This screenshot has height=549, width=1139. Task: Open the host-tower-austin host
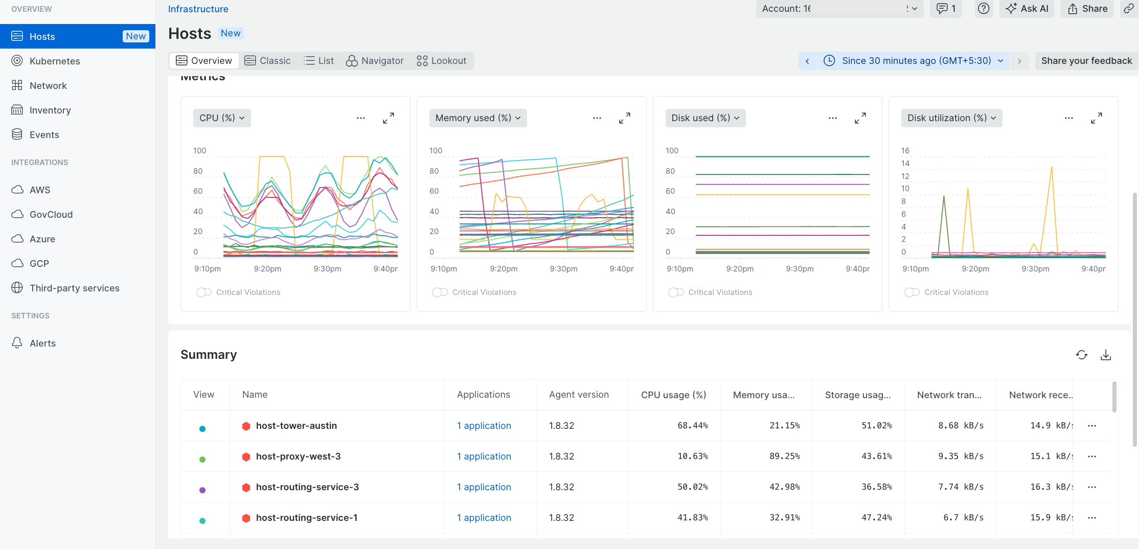297,426
